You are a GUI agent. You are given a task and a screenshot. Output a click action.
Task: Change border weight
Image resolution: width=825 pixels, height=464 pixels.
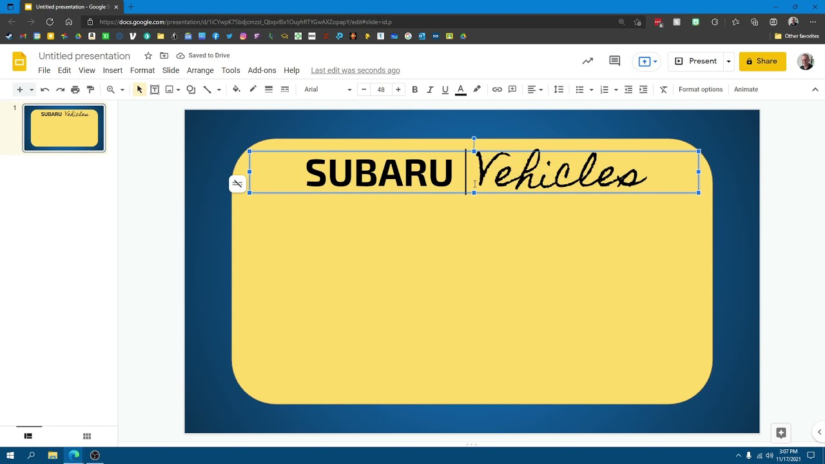click(x=269, y=90)
